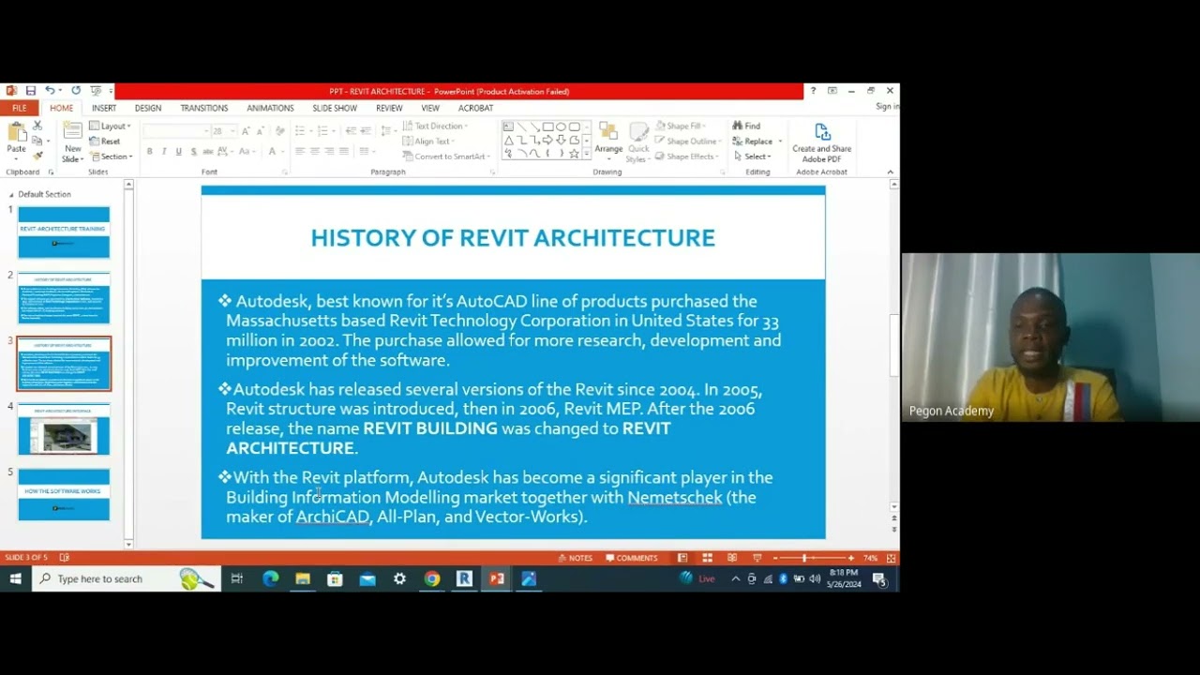Open the Shape Fill dropdown

(681, 126)
